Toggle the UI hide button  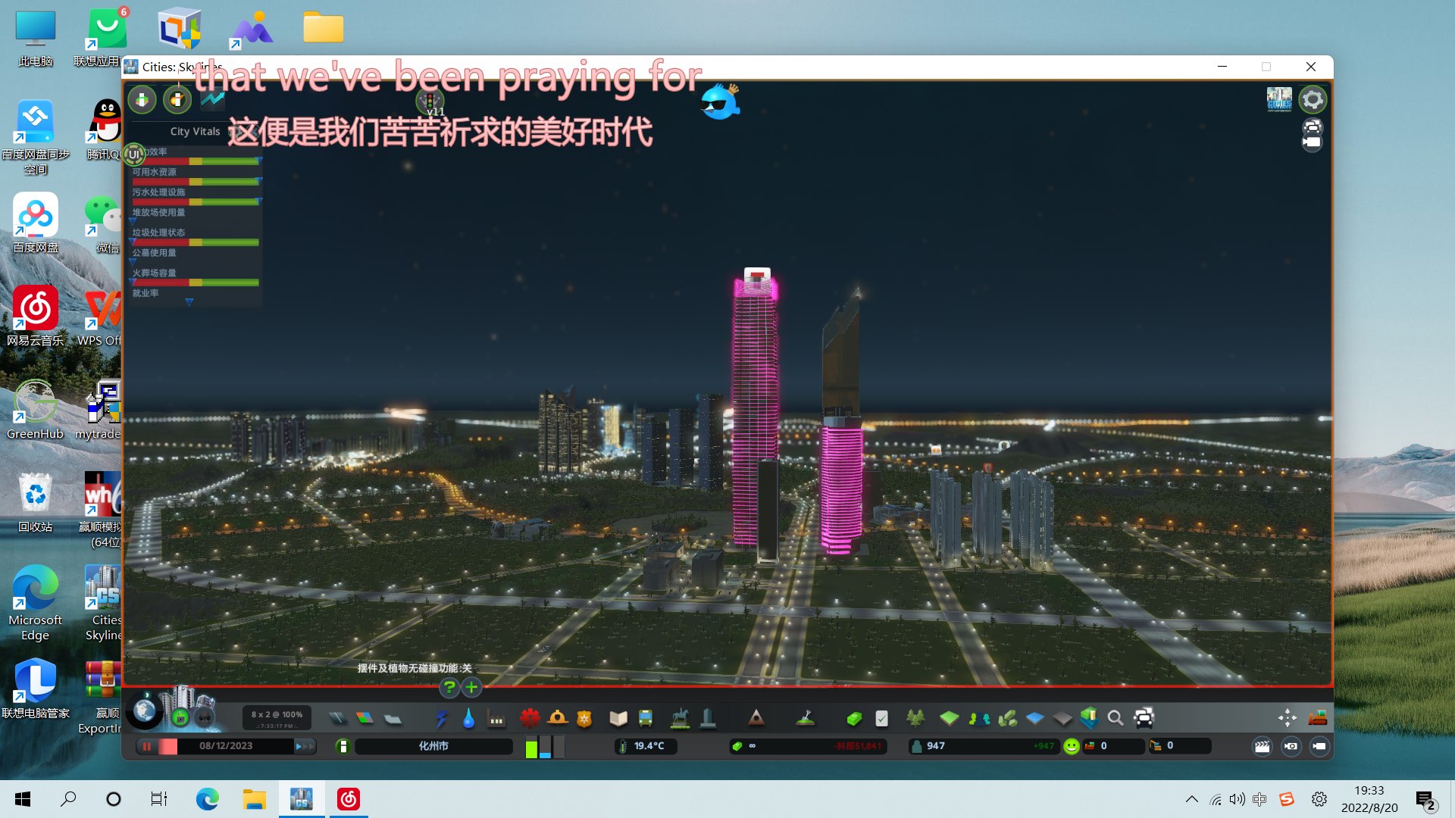click(134, 155)
